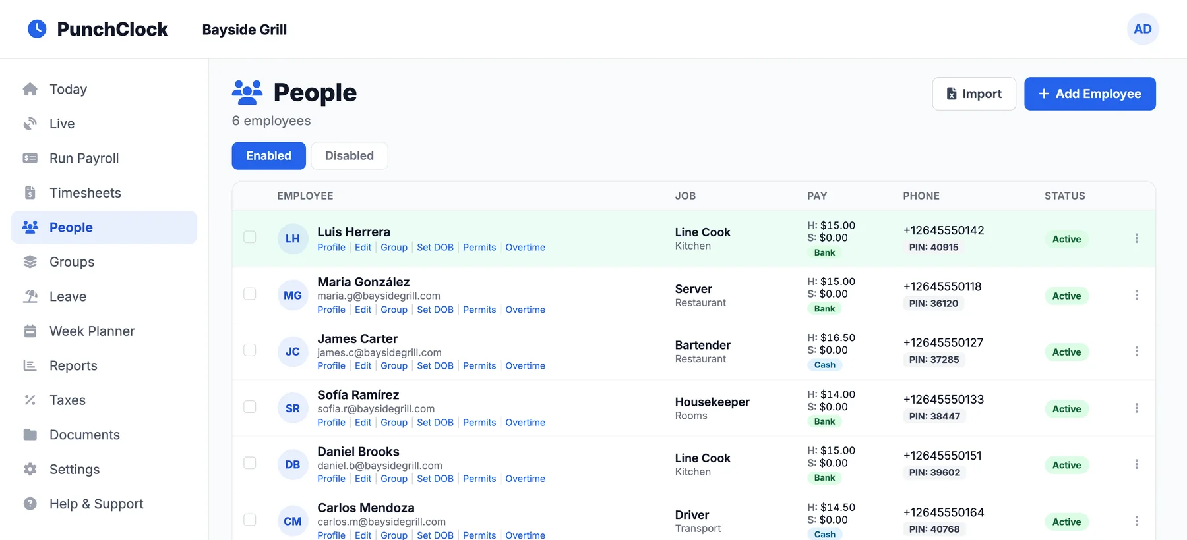Image resolution: width=1187 pixels, height=540 pixels.
Task: Go to People in the sidebar
Action: (104, 227)
